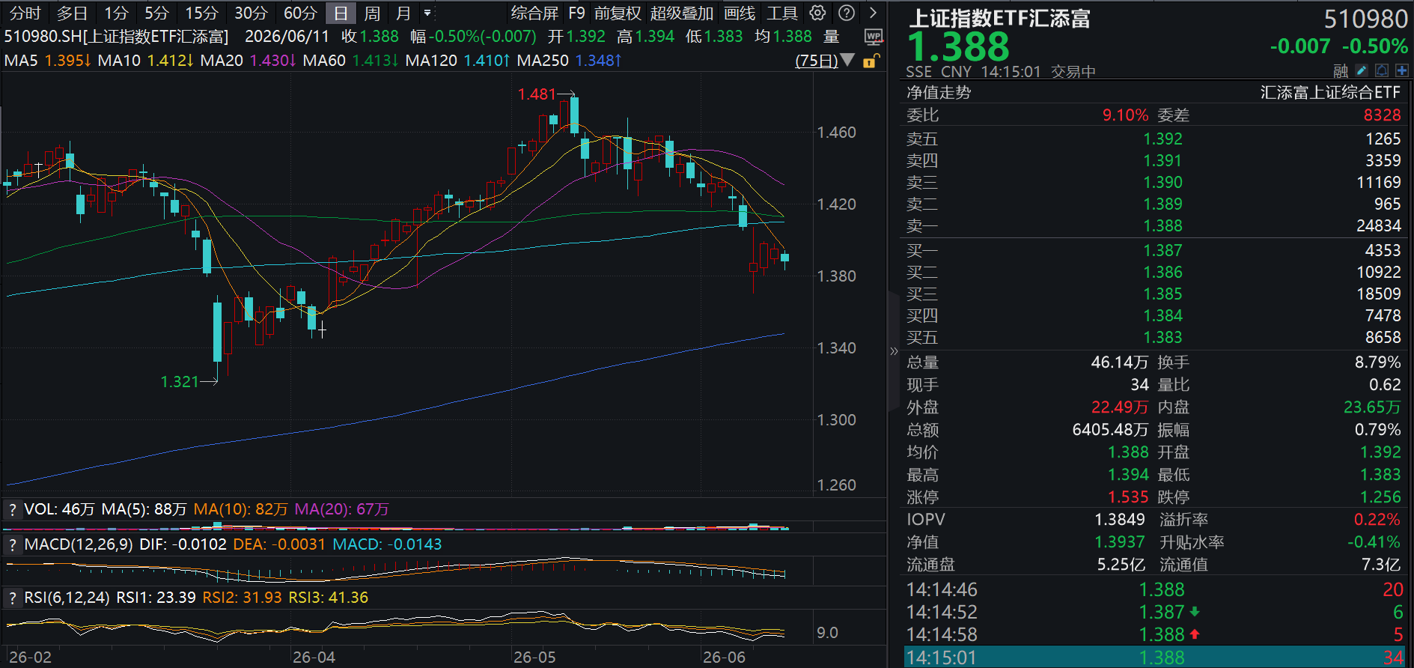Open 工具 tools menu

782,13
